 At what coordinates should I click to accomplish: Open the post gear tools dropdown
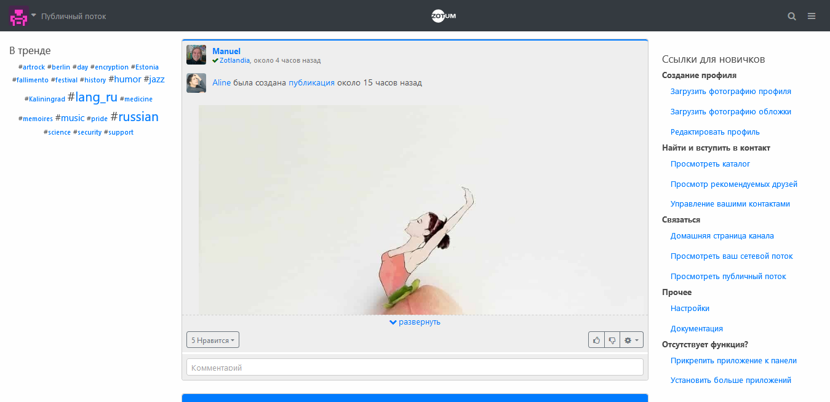click(631, 340)
